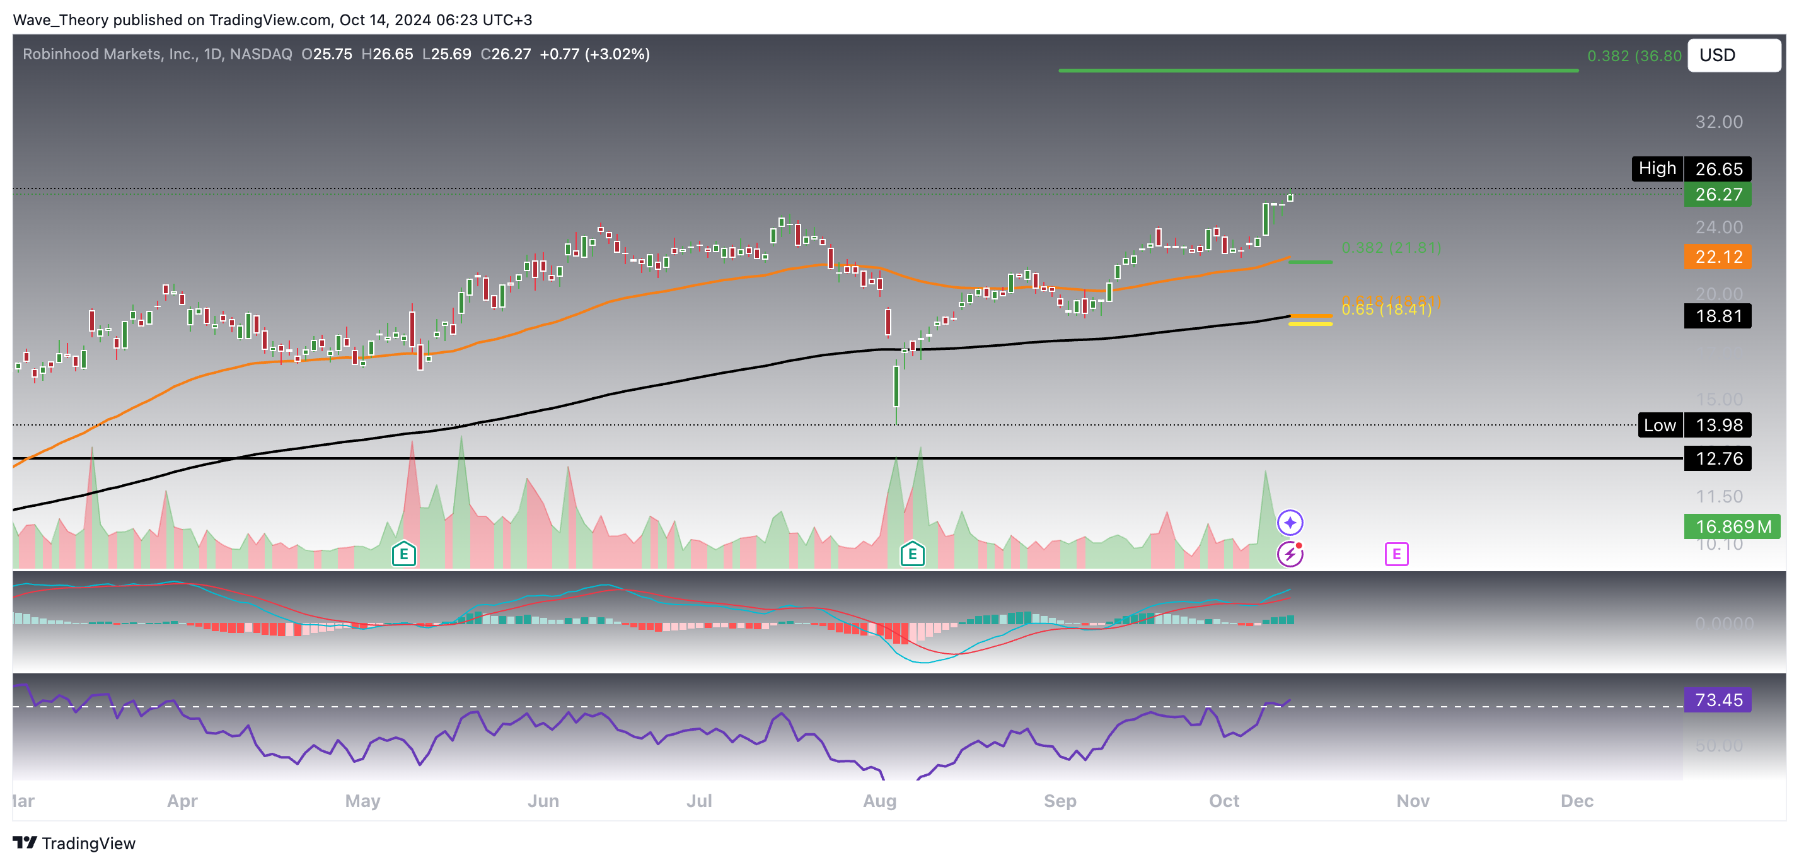The image size is (1799, 865).
Task: Open the May earnings E marker
Action: (x=403, y=554)
